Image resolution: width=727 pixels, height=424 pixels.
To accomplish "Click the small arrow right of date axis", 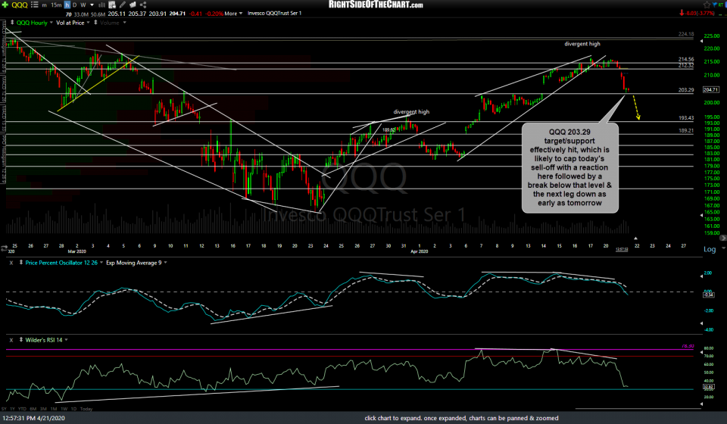I will point(723,238).
